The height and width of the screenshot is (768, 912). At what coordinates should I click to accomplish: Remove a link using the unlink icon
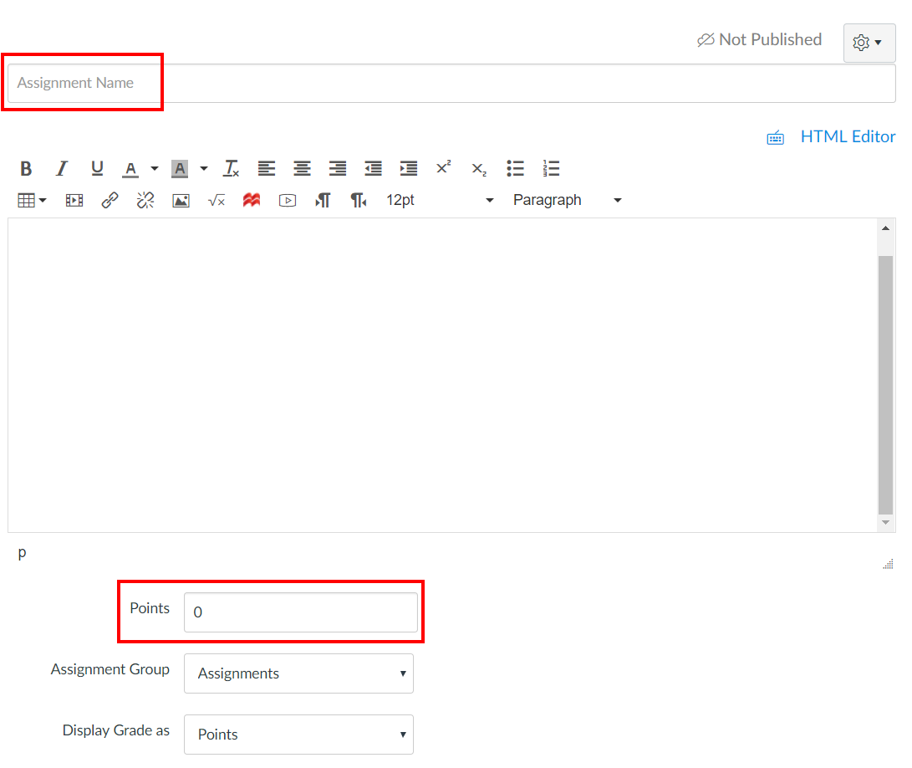coord(145,200)
